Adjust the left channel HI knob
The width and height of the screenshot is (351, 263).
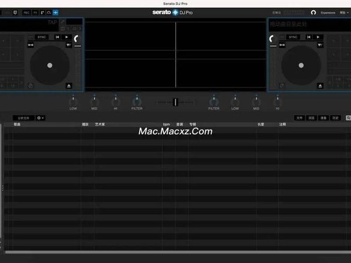pyautogui.click(x=115, y=101)
